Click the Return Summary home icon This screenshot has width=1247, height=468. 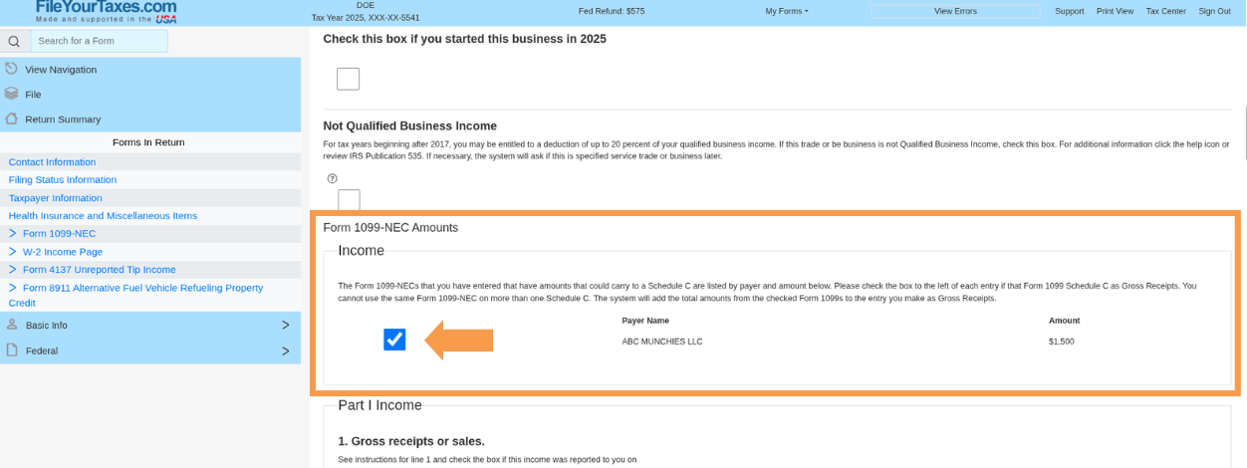(12, 118)
